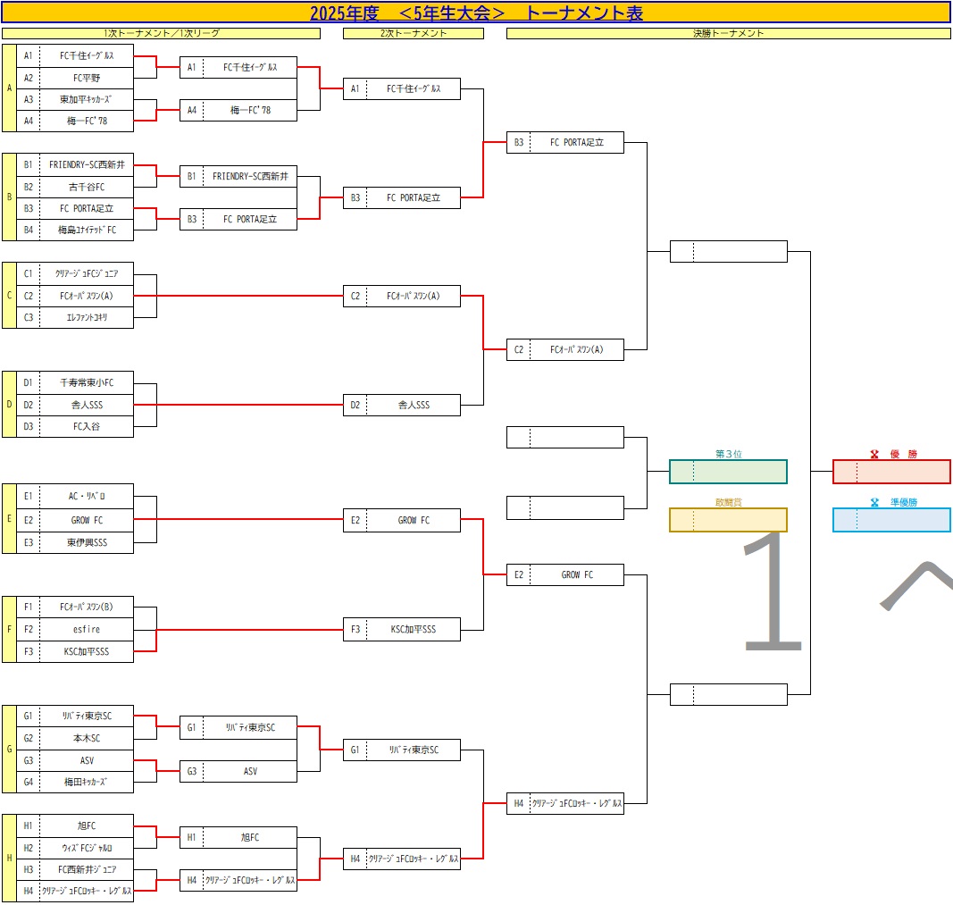Open the 2025年度 5年生大会 トーナメント表 title link

(475, 13)
